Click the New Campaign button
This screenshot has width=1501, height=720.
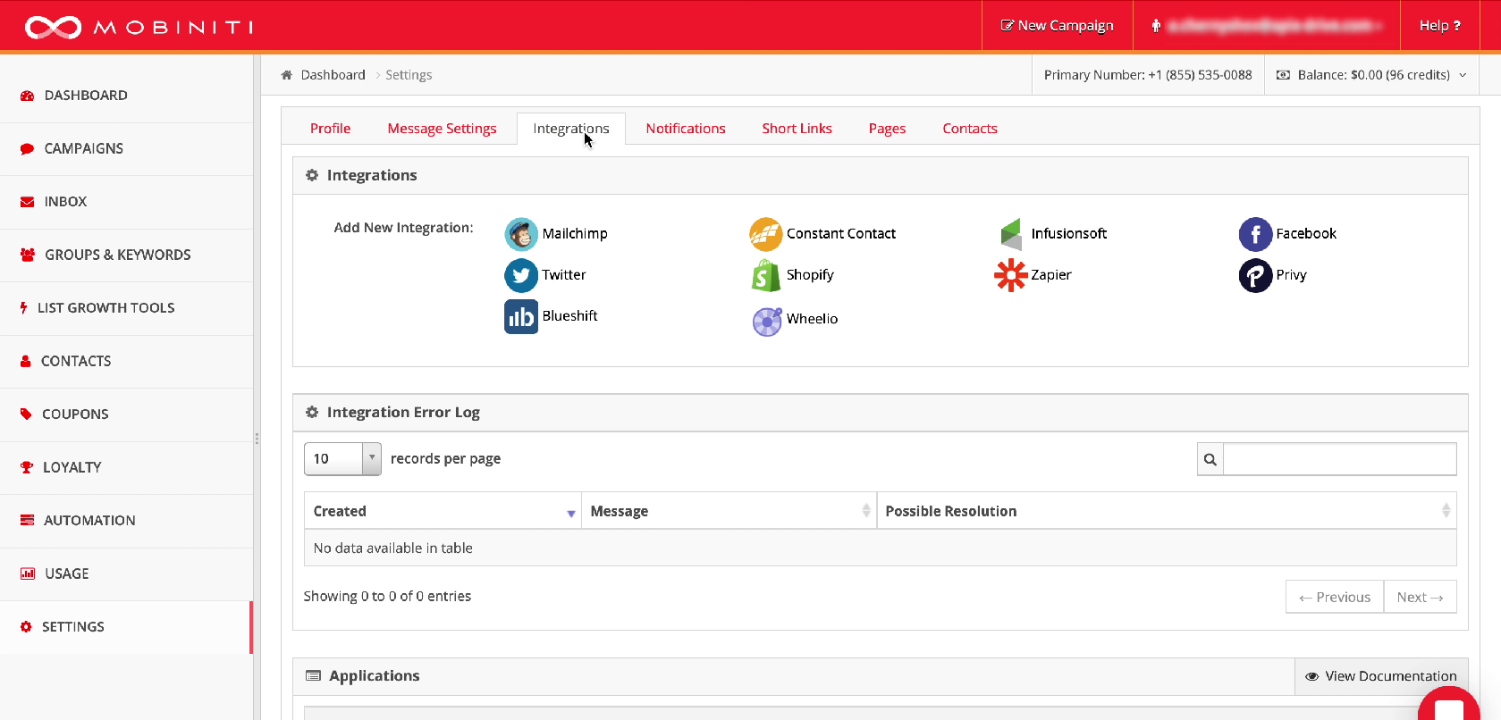(x=1057, y=25)
